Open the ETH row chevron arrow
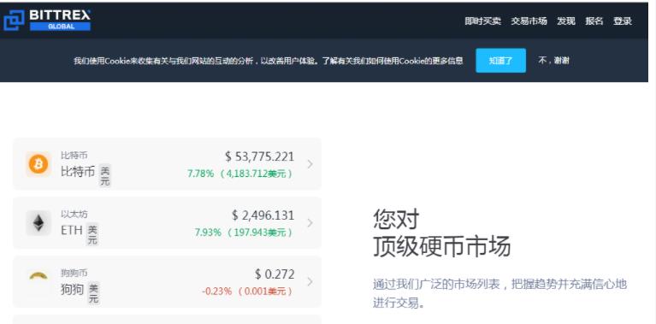 pos(310,223)
